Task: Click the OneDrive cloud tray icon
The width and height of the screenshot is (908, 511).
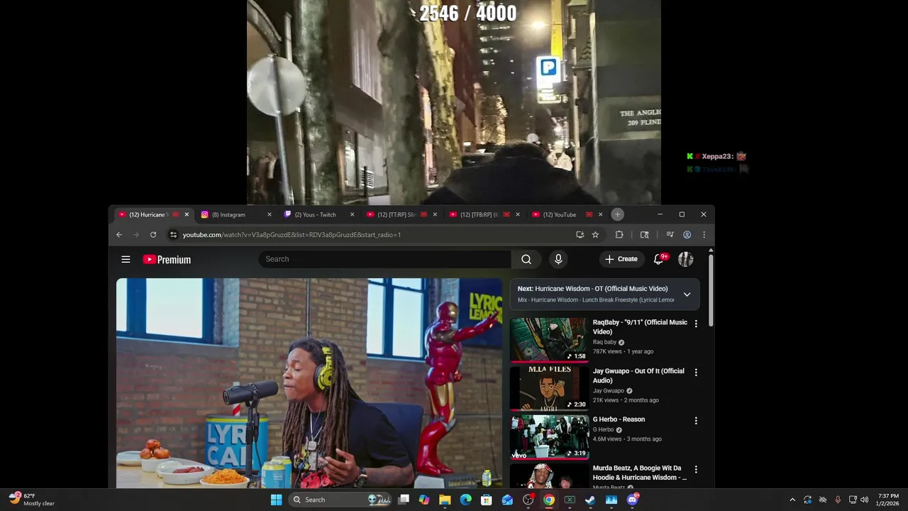Action: 823,500
